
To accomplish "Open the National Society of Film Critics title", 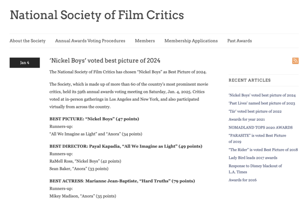I will 97,15.
